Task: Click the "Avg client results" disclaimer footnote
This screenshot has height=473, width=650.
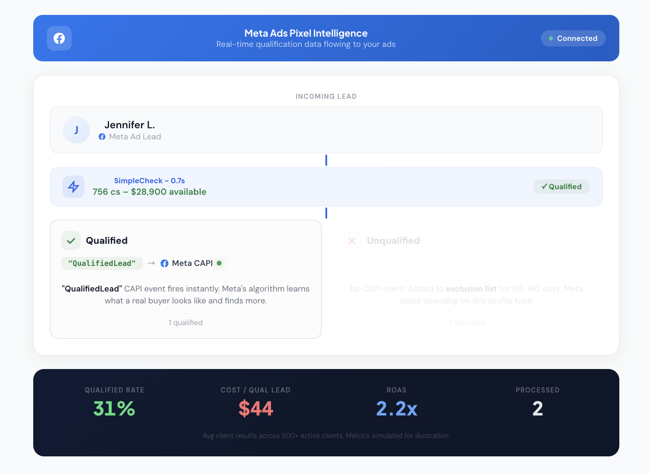Action: [x=326, y=436]
